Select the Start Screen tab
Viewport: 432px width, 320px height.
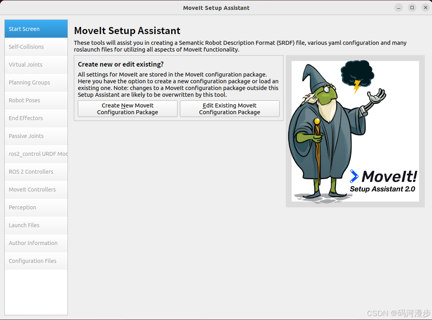[36, 29]
